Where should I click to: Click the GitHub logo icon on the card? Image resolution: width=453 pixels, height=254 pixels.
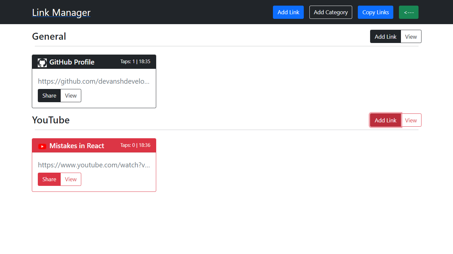[42, 63]
